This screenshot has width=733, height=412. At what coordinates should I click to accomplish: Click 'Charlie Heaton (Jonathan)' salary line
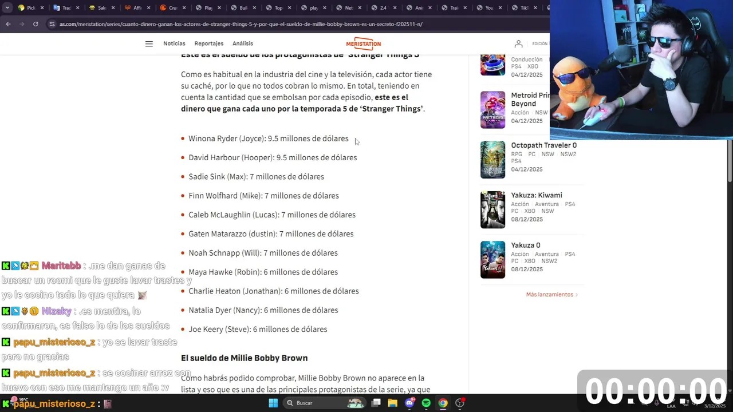point(274,291)
